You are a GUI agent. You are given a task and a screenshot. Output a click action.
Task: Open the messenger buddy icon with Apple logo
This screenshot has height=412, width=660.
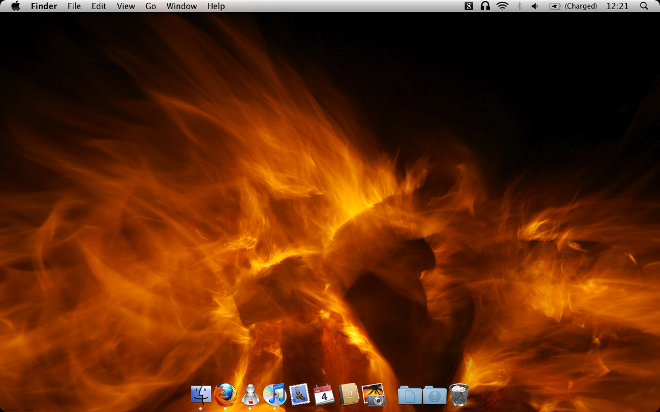pyautogui.click(x=250, y=394)
